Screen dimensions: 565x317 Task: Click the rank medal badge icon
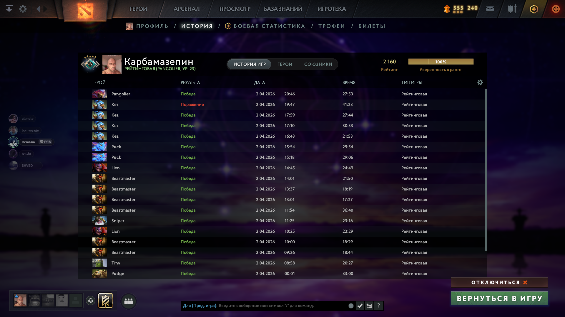90,64
